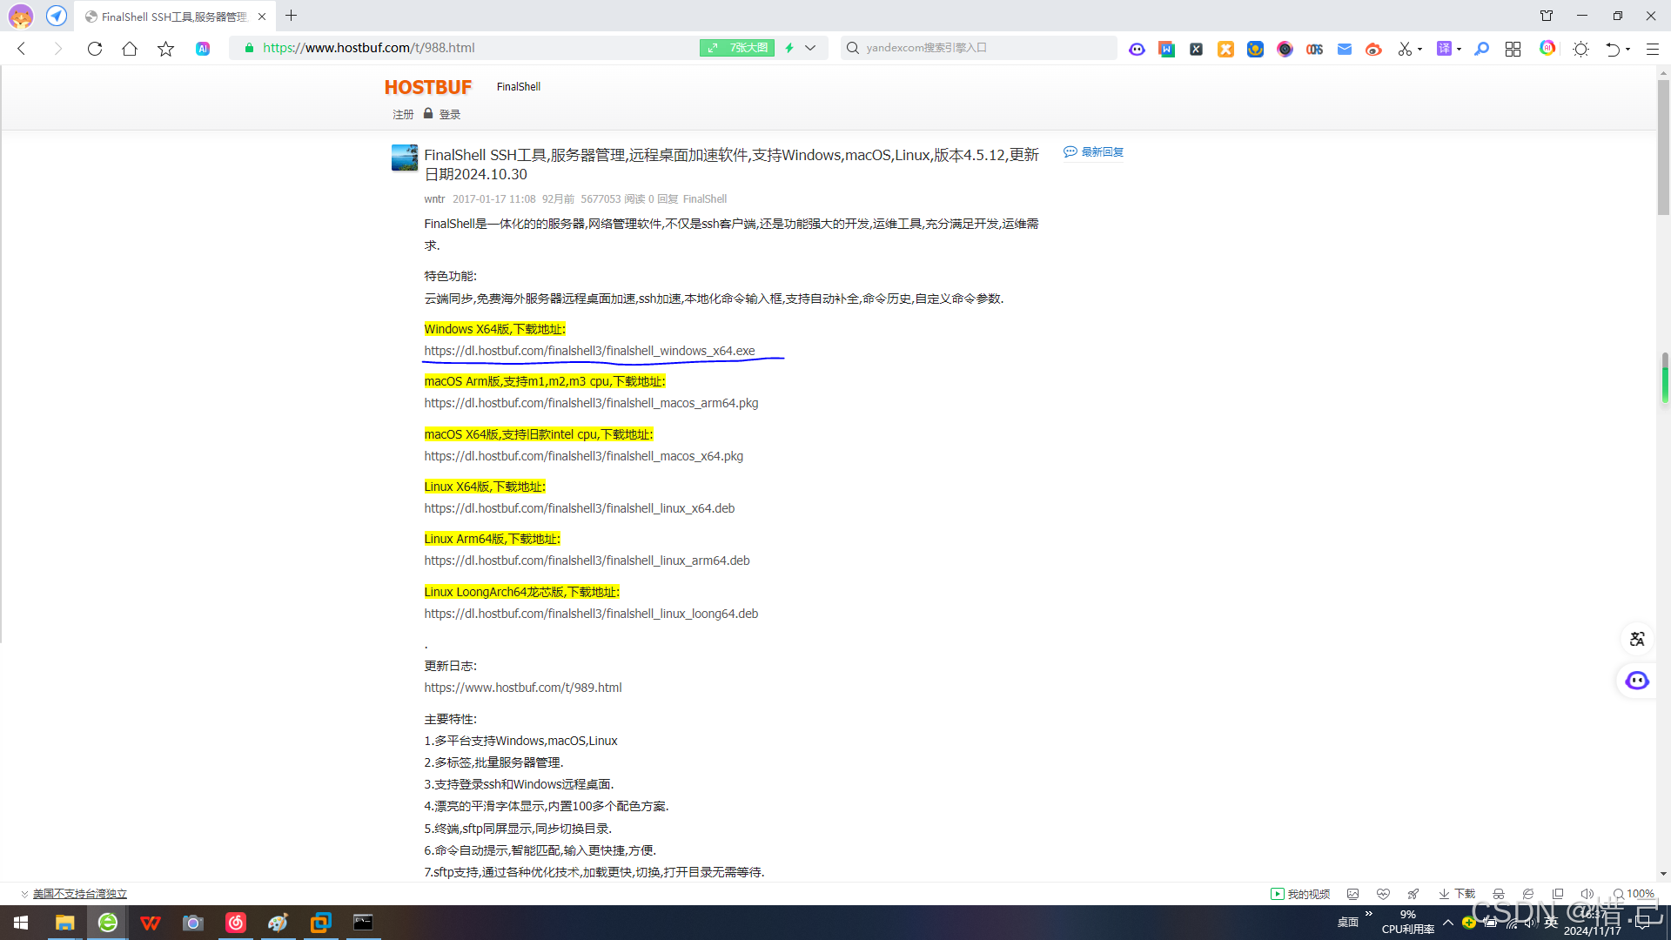Open the Weibo extension icon
The image size is (1671, 940).
pyautogui.click(x=1373, y=49)
